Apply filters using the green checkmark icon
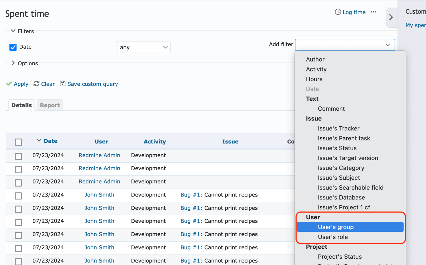Image resolution: width=426 pixels, height=265 pixels. coord(9,84)
